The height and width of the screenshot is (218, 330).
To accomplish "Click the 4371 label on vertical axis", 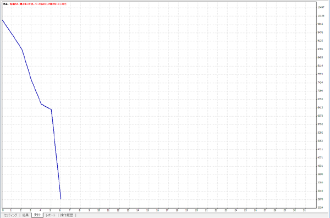I will (320, 157).
